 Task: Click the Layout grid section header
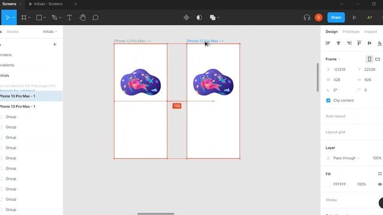pyautogui.click(x=335, y=132)
